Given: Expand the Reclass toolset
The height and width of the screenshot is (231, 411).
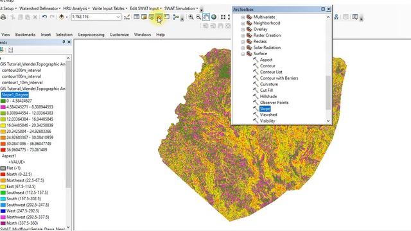Looking at the screenshot, I should (x=243, y=42).
